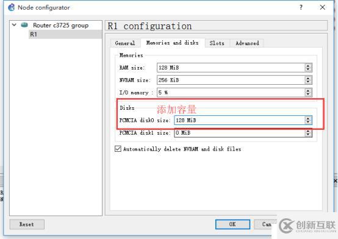
Task: Increase NVRAM size with up arrow
Action: coord(308,78)
